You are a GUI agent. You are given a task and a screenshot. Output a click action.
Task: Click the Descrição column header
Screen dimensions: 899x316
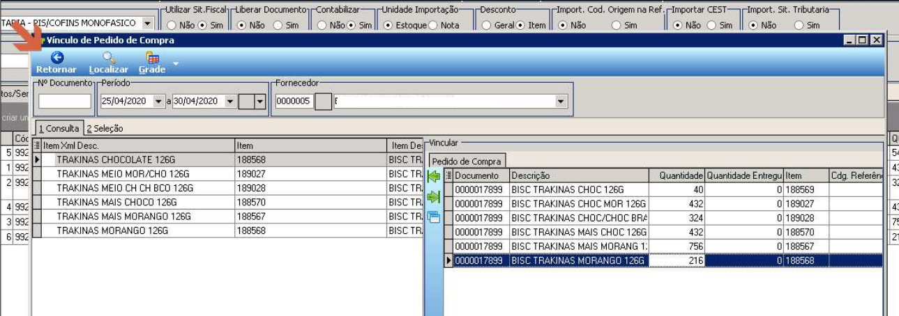579,176
